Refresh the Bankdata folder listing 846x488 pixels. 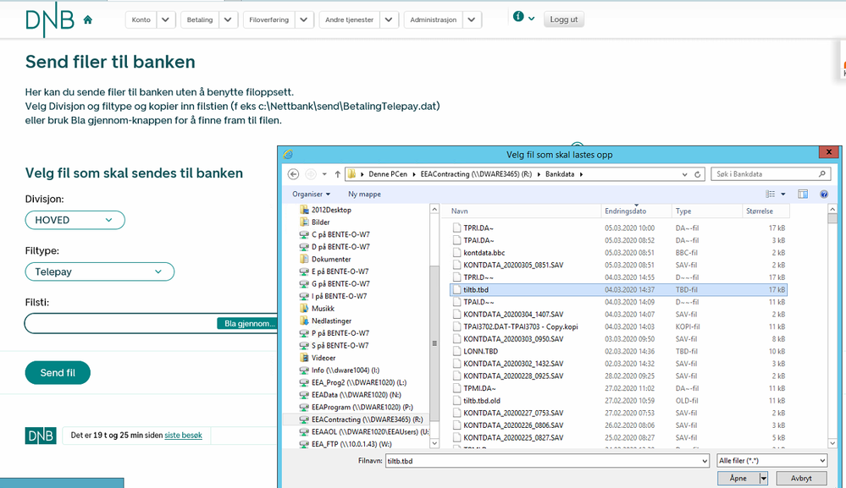698,174
